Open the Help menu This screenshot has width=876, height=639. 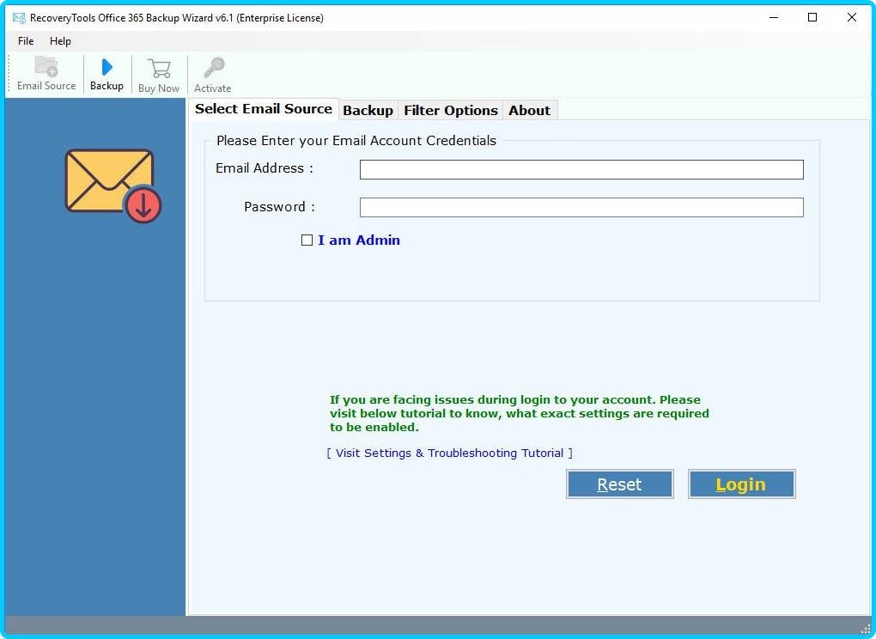click(60, 41)
